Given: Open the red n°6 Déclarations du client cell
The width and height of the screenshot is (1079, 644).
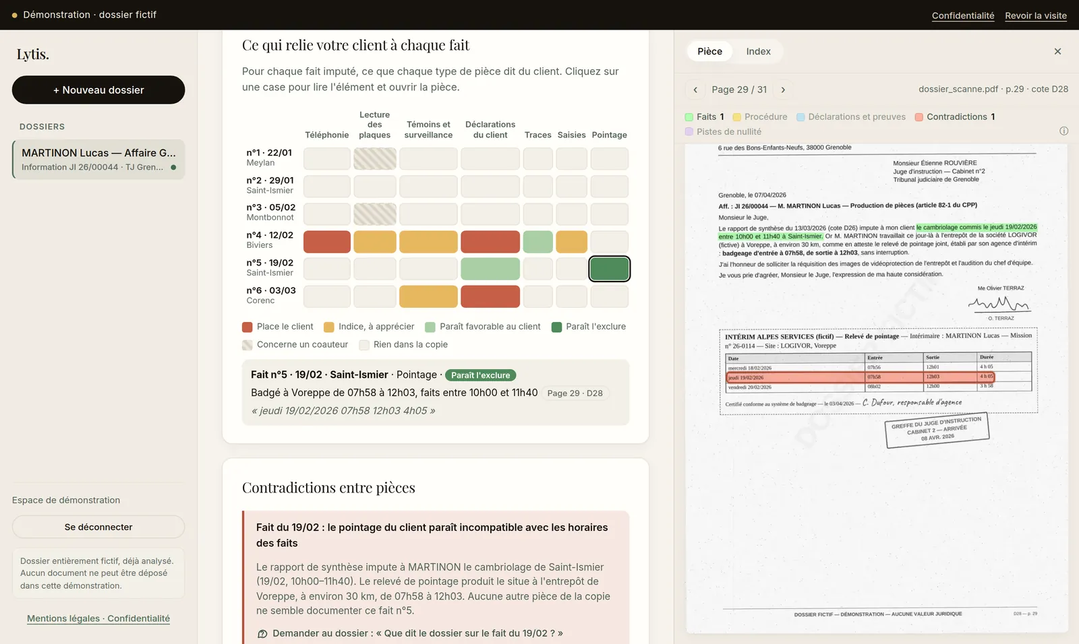Looking at the screenshot, I should (490, 296).
